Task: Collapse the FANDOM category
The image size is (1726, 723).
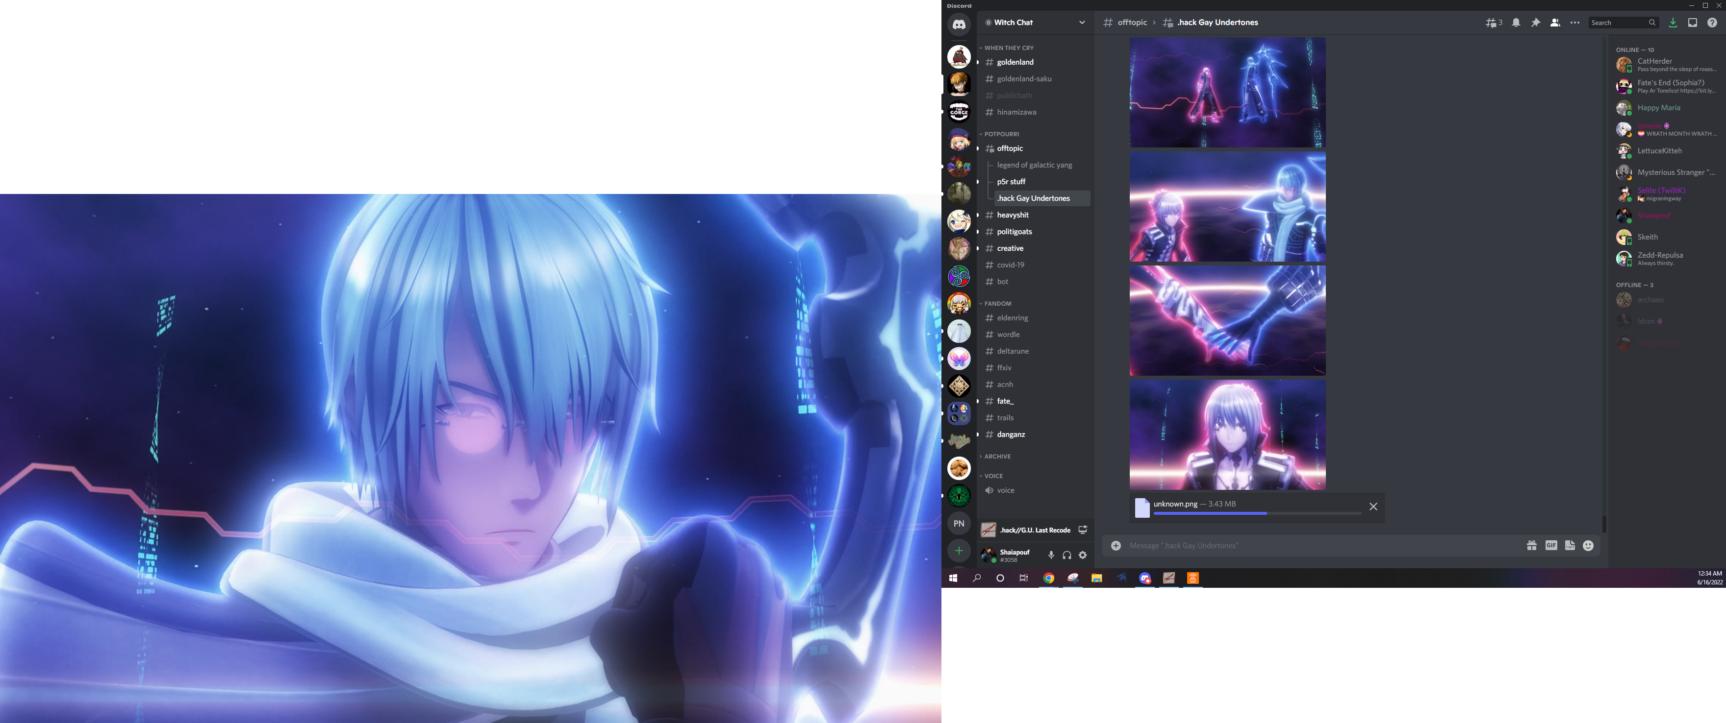Action: click(997, 304)
